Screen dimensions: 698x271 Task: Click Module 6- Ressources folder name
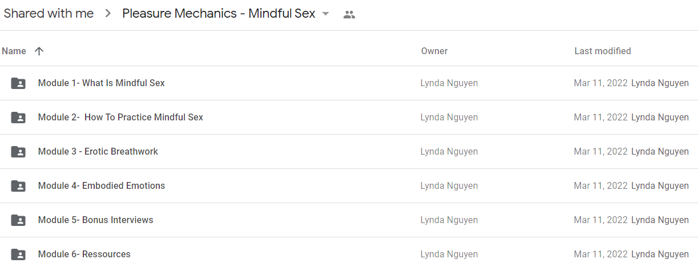[x=84, y=254]
